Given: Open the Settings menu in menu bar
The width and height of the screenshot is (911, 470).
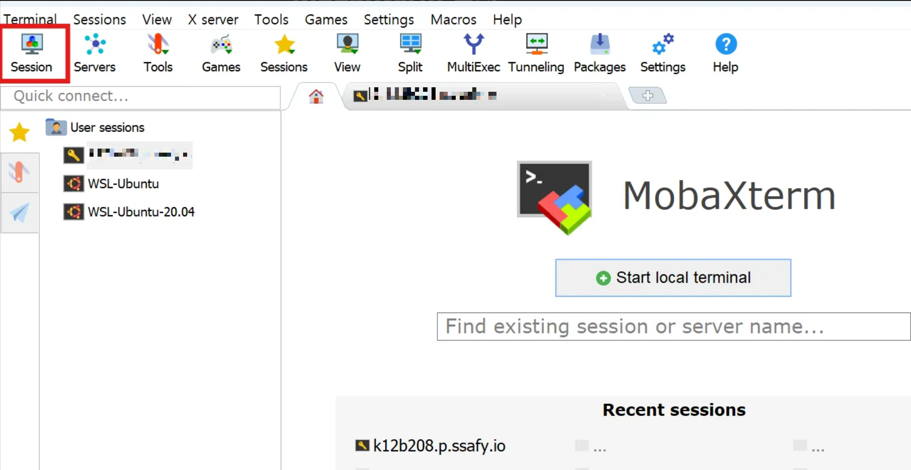Looking at the screenshot, I should pos(389,19).
